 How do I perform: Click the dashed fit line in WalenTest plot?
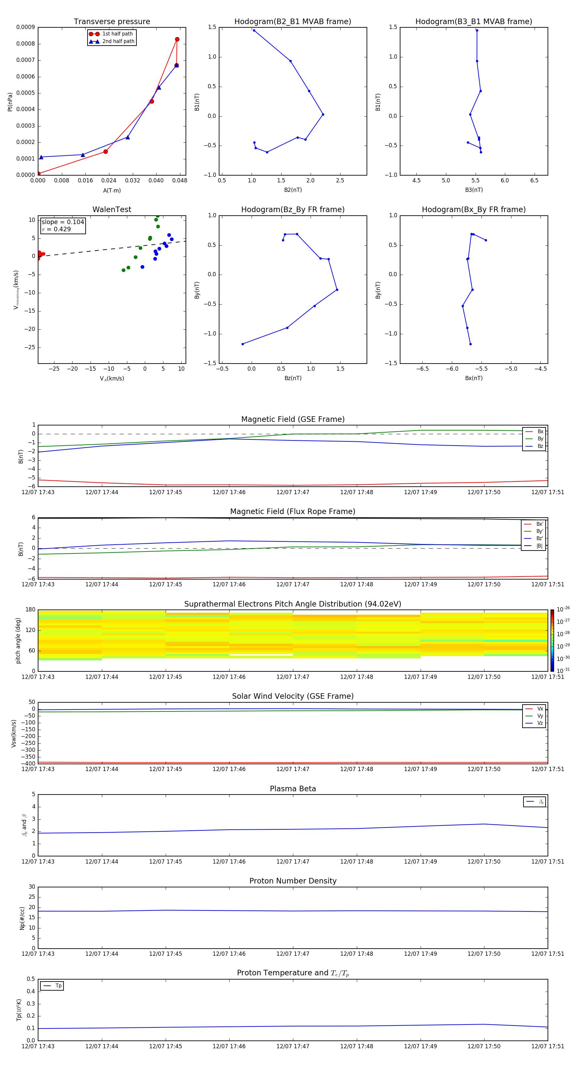point(112,249)
